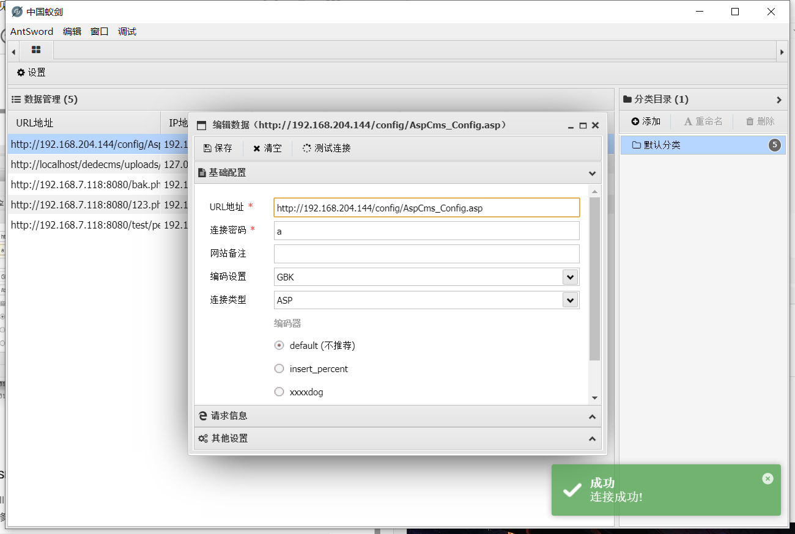Select the 192.168.7.118:8080/bak row
Viewport: 795px width, 534px height.
pos(98,185)
